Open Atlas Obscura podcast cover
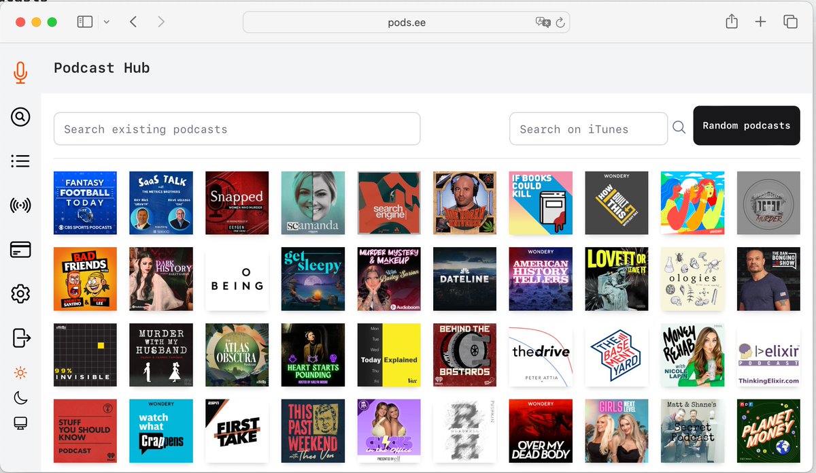 [x=237, y=355]
